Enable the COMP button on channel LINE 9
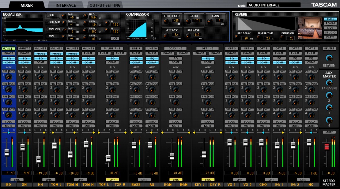Viewport: 340px width, 189px height. coord(136,62)
